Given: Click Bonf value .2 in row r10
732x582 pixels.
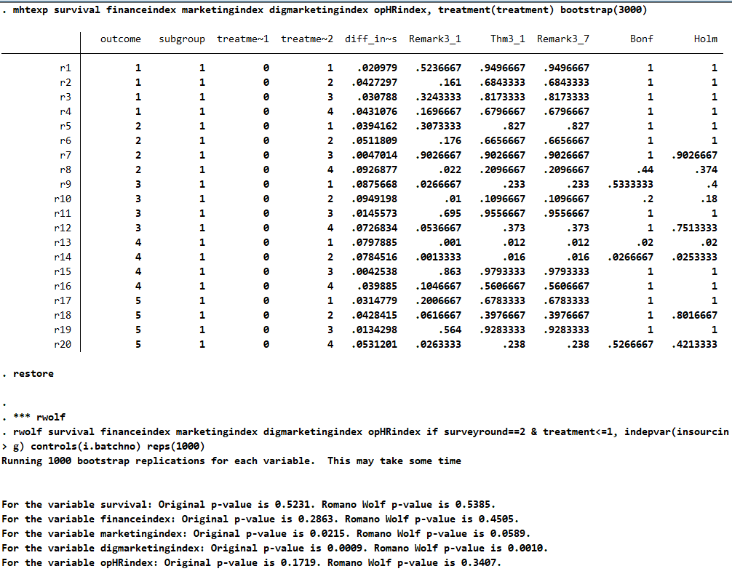Looking at the screenshot, I should coord(647,199).
